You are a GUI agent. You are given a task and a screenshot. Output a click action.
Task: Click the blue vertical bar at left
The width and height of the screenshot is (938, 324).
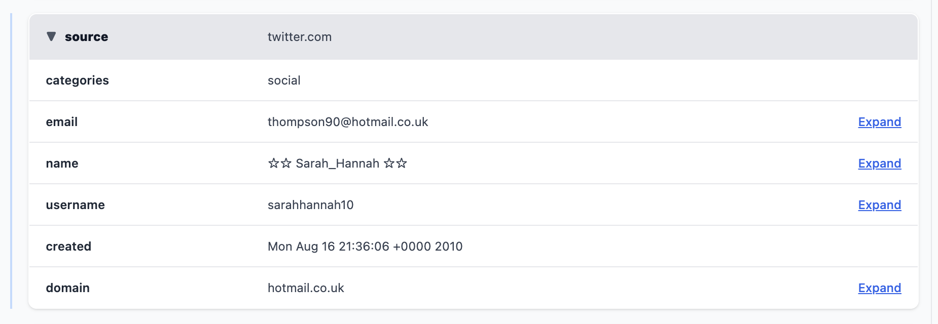pyautogui.click(x=11, y=161)
